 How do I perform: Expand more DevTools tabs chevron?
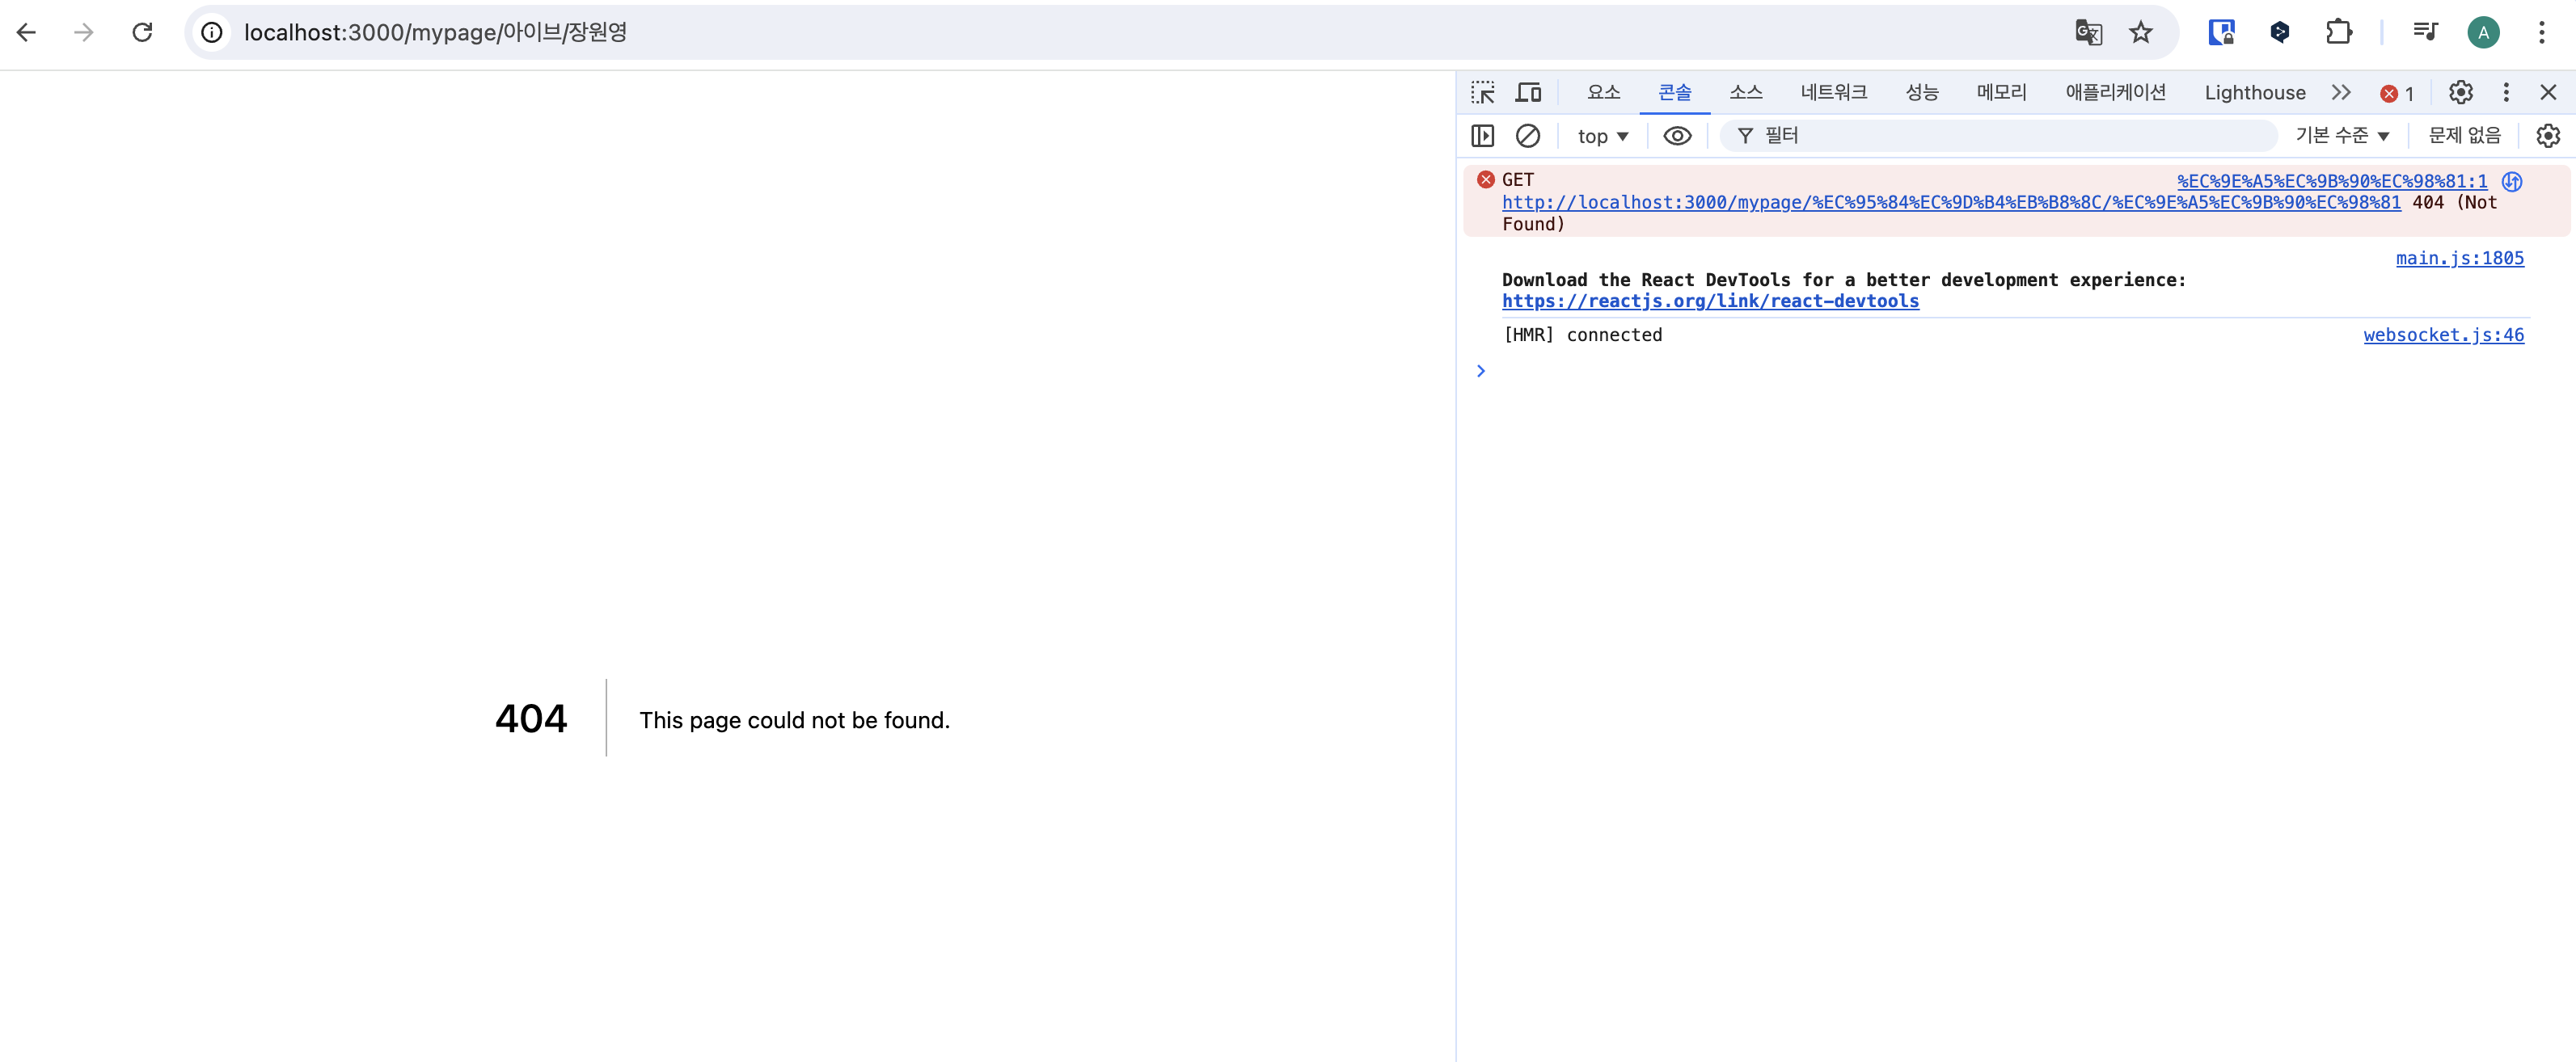pos(2340,93)
